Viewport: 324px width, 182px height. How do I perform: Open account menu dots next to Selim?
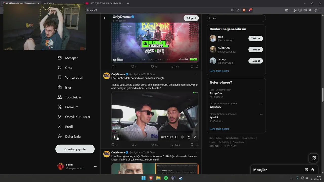click(95, 166)
